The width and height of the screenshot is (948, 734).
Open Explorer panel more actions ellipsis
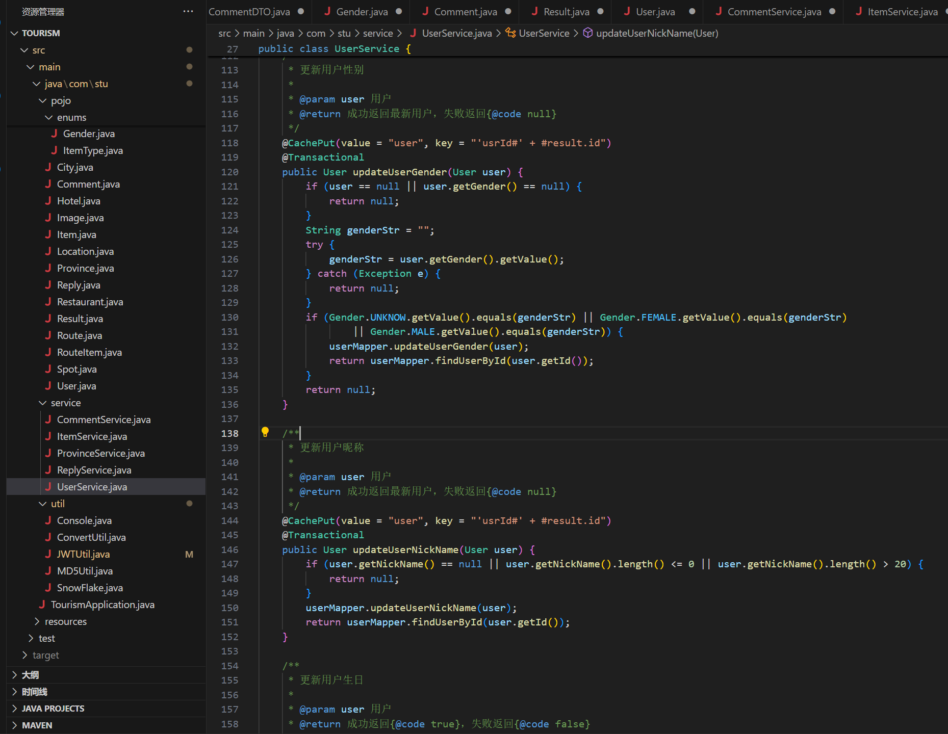pos(188,11)
